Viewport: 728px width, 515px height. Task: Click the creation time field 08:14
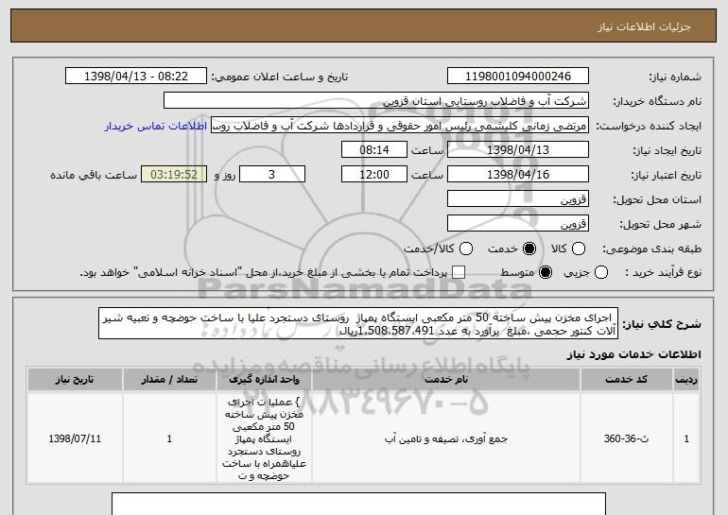(x=374, y=150)
